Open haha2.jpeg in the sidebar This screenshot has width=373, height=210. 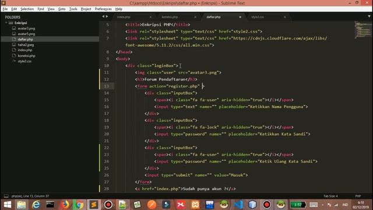point(26,45)
